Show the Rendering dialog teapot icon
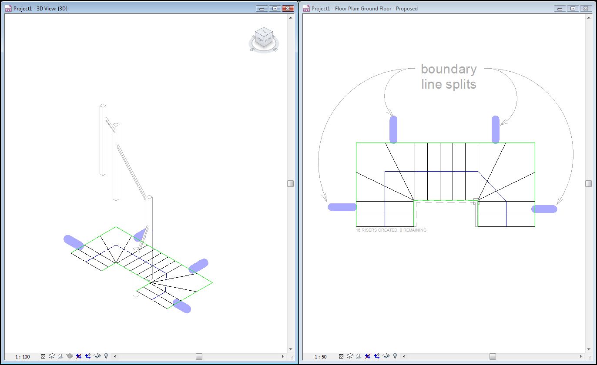This screenshot has height=365, width=597. point(70,356)
